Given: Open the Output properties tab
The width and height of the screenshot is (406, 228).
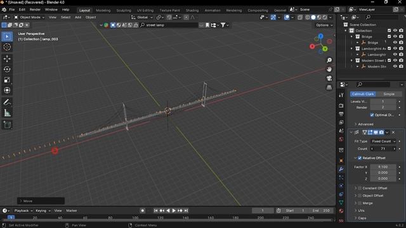Looking at the screenshot, I should pos(341,114).
